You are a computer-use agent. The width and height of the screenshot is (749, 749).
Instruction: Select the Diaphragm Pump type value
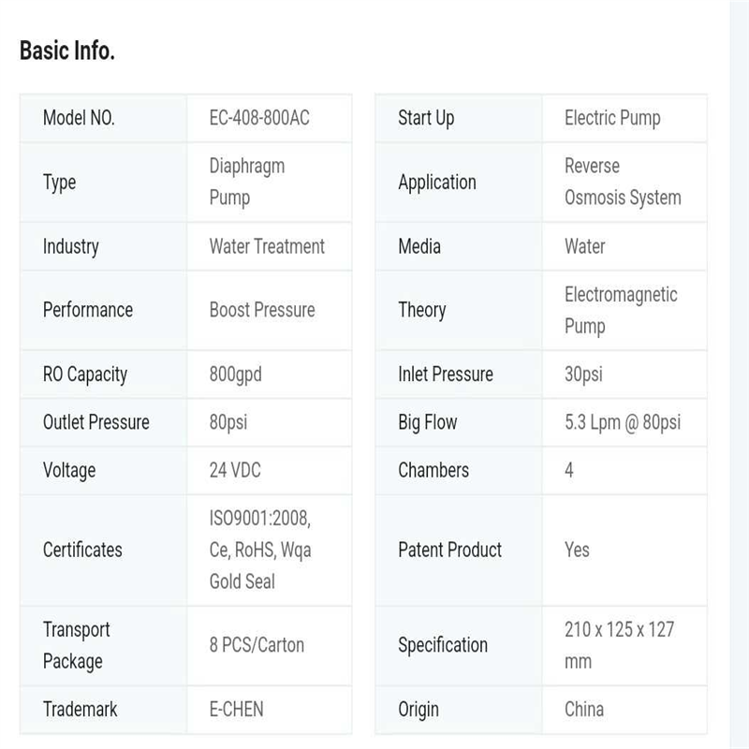point(247,182)
